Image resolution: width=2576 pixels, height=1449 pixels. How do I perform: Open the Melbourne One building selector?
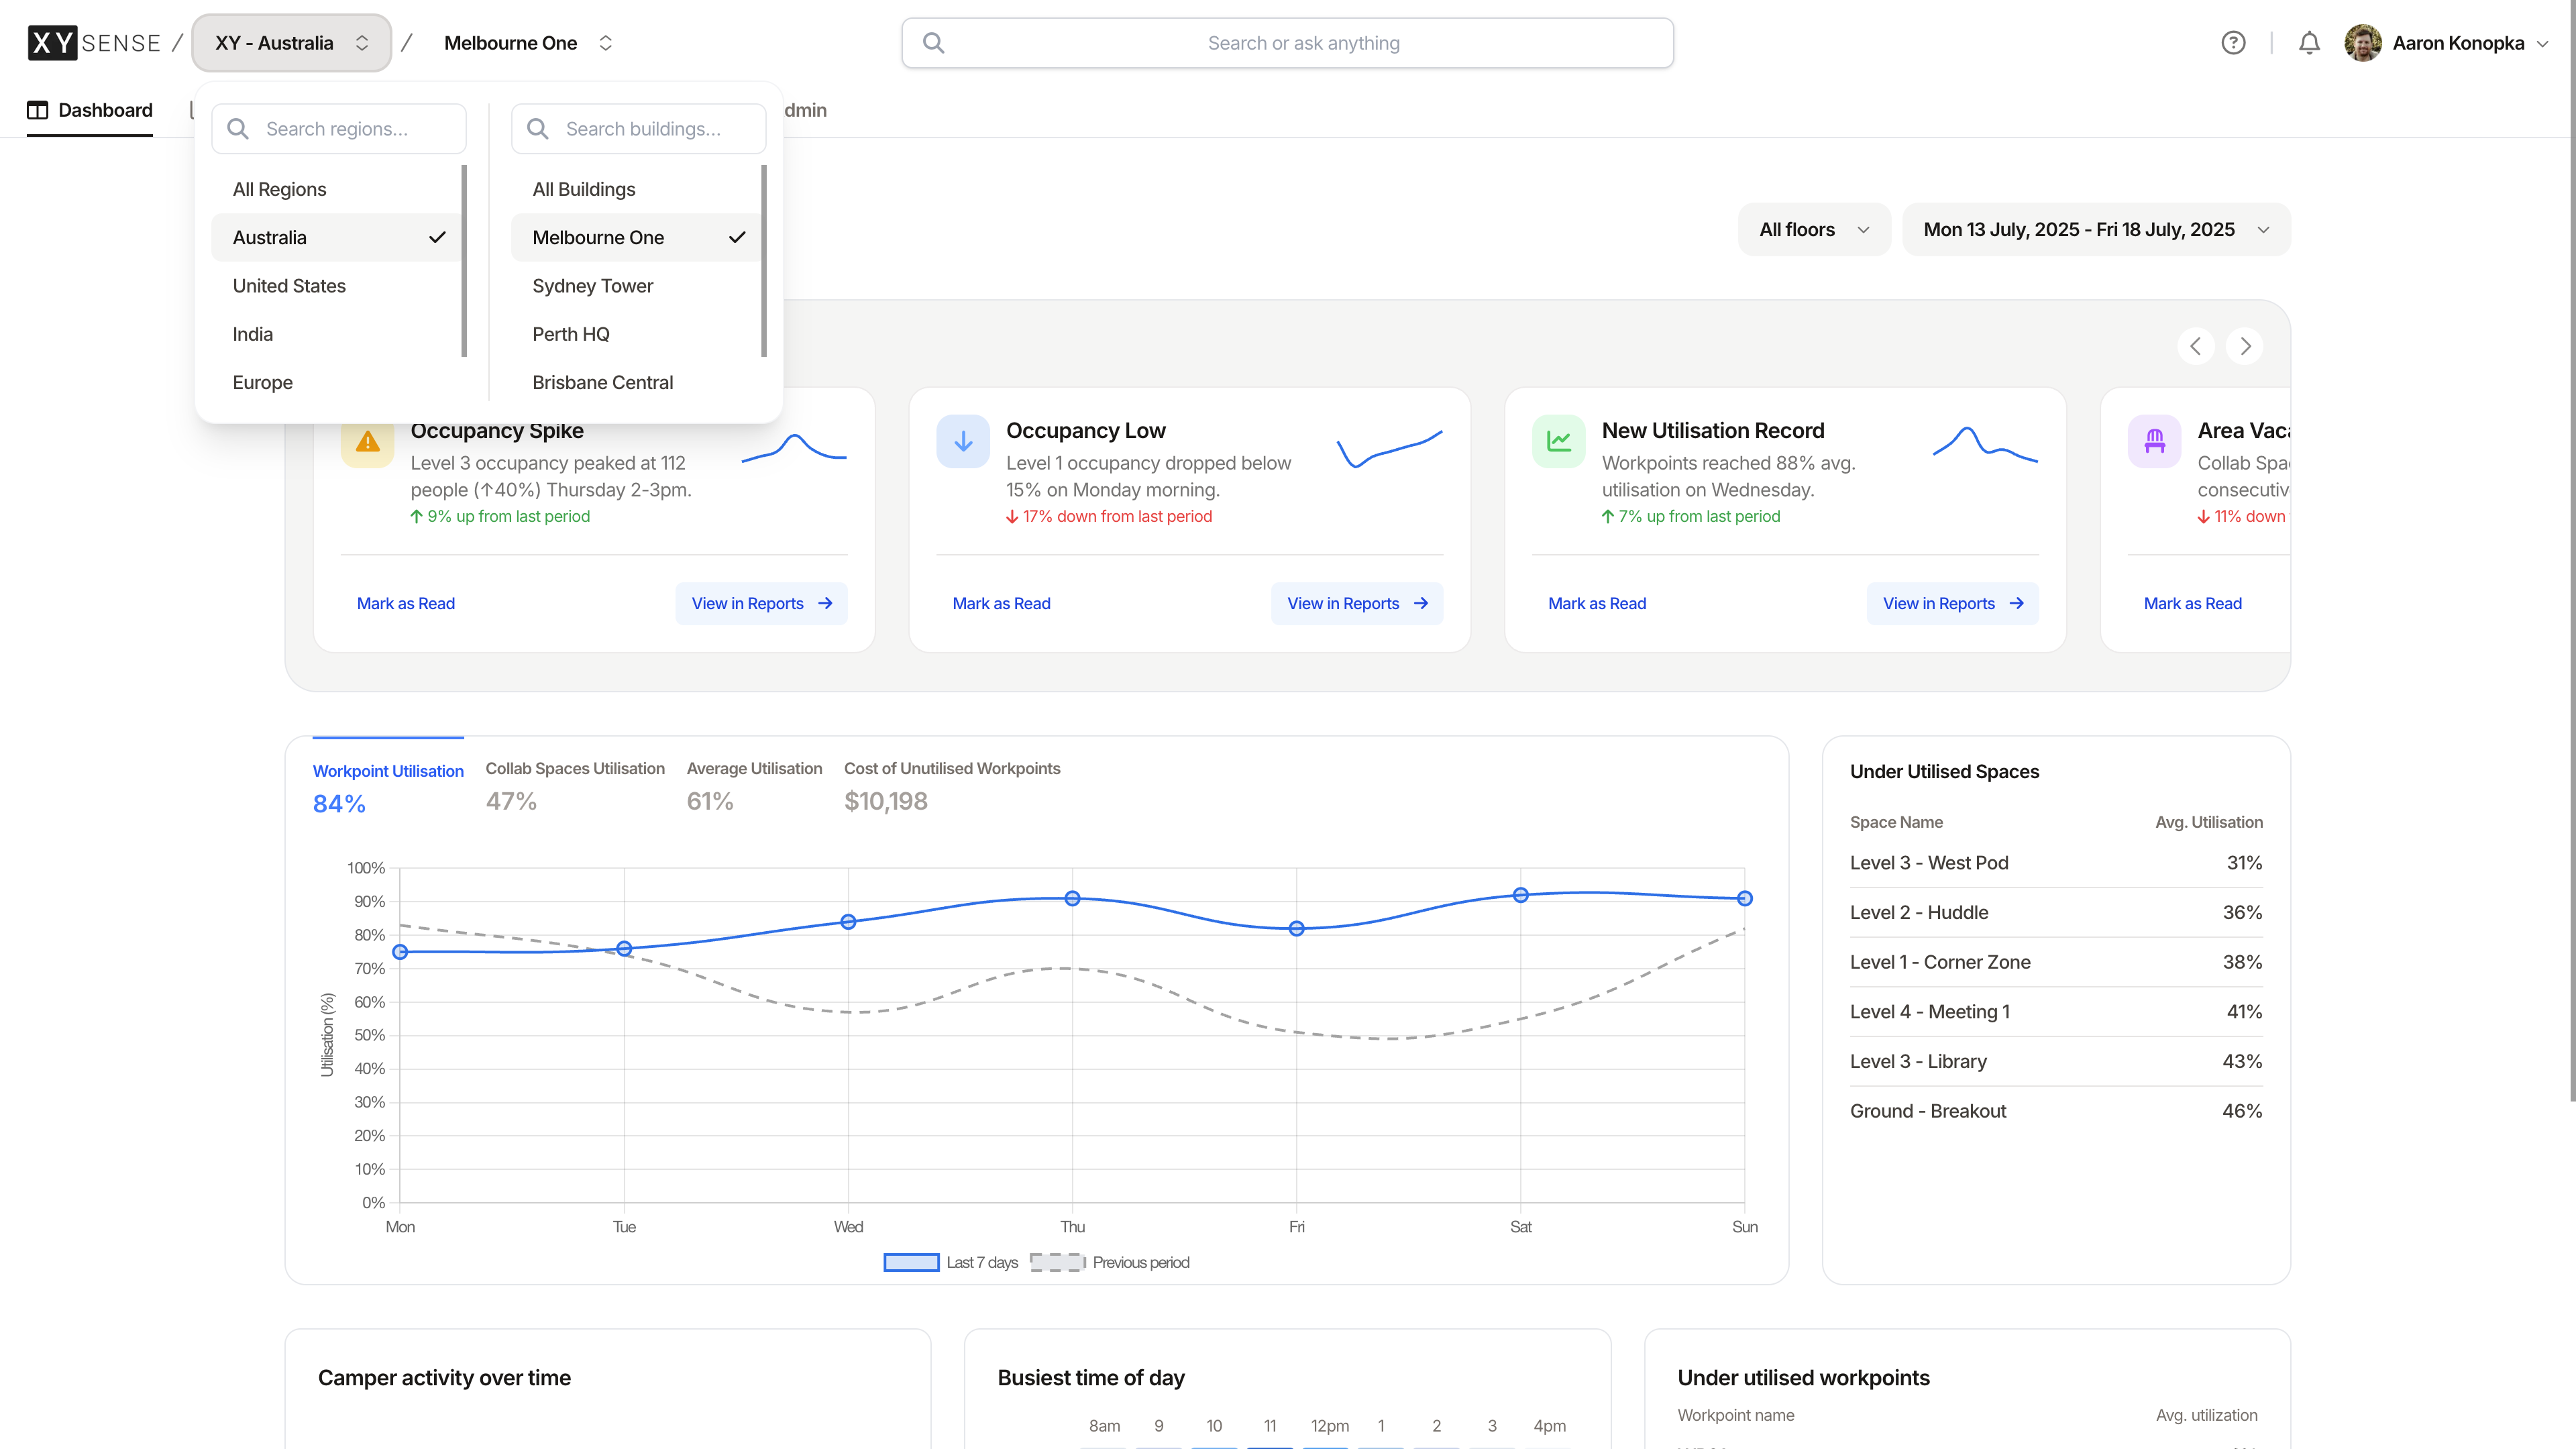528,43
